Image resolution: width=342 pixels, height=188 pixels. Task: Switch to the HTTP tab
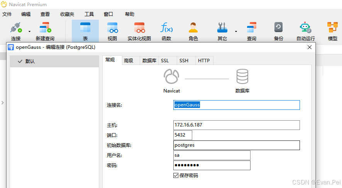pyautogui.click(x=204, y=61)
